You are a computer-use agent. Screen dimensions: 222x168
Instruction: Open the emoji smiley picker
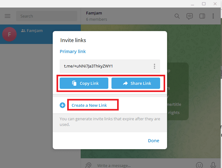point(199,165)
